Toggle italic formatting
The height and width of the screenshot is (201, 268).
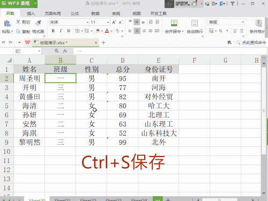(x=61, y=31)
